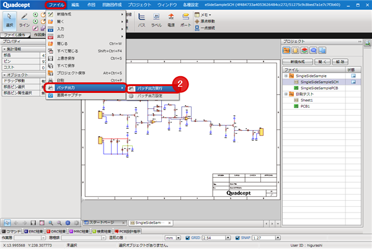Screen dimensions: 372x249
Task: Open the DRC結果 bottom tab
Action: tap(56, 232)
